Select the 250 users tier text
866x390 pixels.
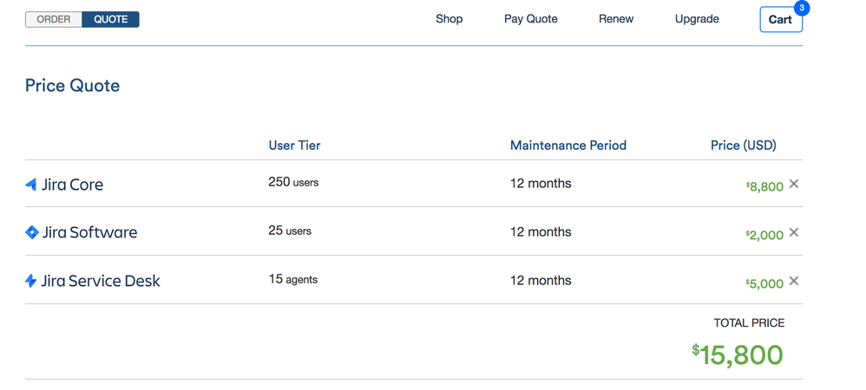tap(293, 182)
